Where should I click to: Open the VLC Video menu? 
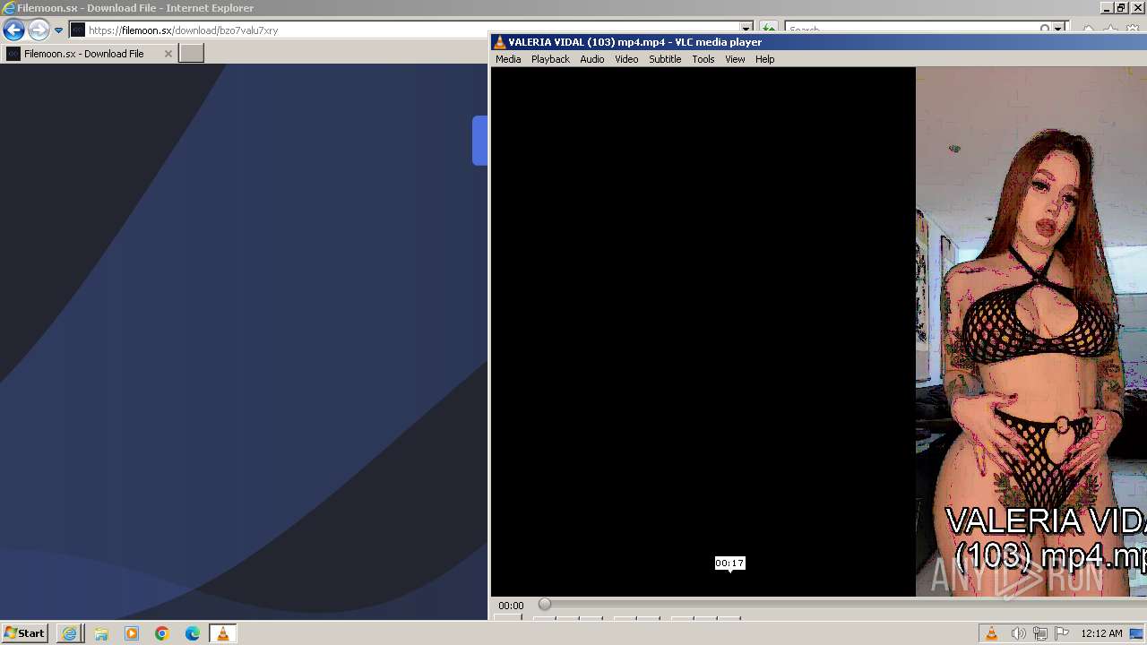626,59
